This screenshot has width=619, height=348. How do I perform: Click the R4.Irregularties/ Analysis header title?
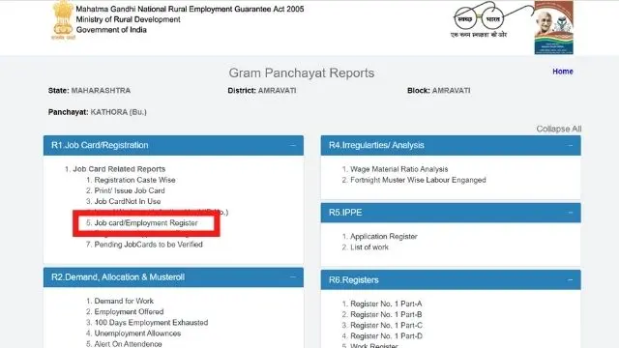point(376,145)
